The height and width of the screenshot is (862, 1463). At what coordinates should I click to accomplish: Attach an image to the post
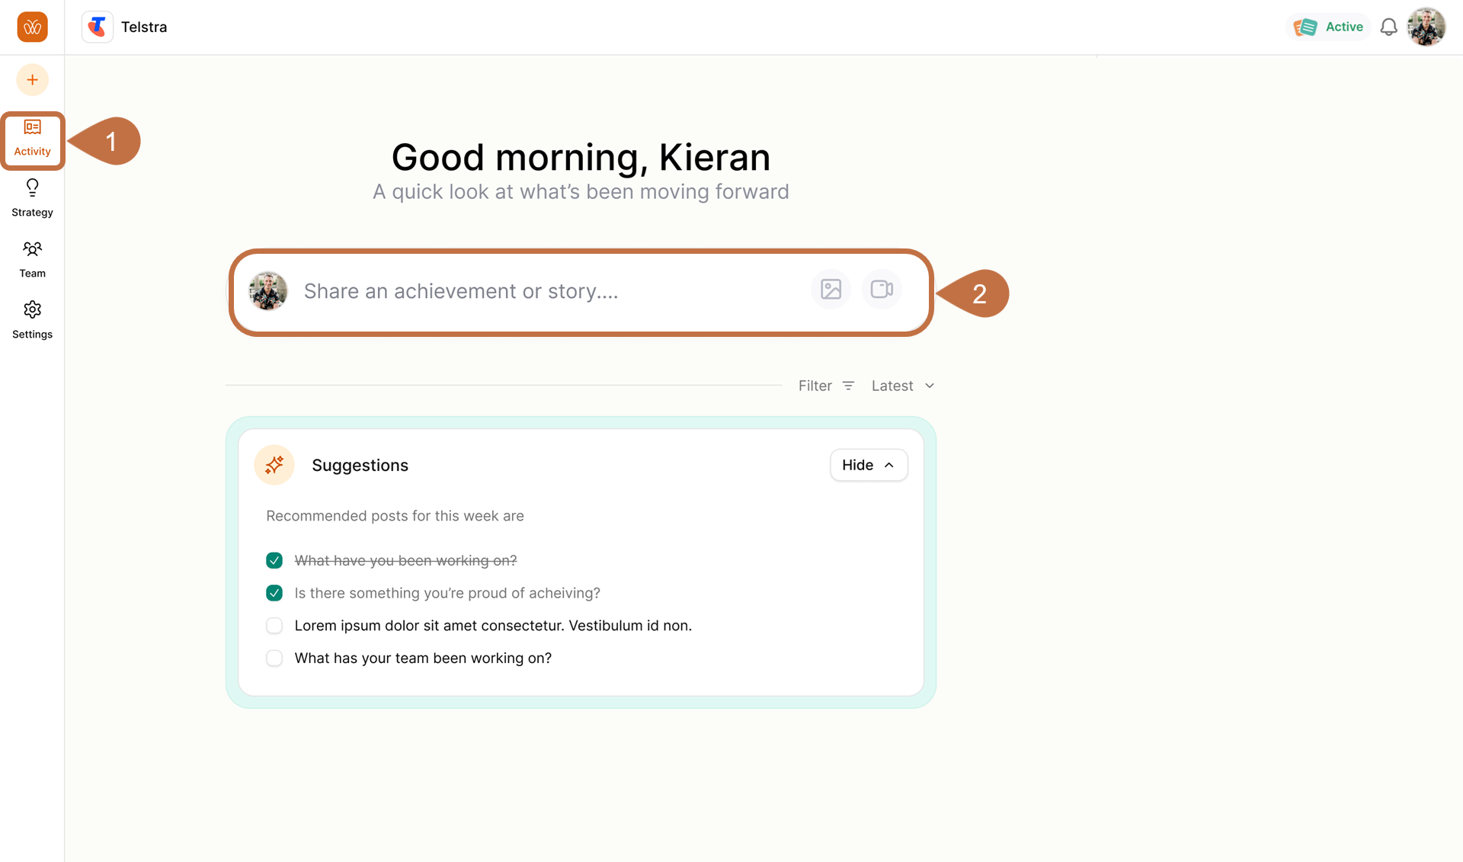tap(831, 290)
